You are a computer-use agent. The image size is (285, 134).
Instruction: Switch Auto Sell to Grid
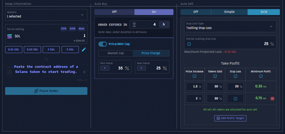264,12
